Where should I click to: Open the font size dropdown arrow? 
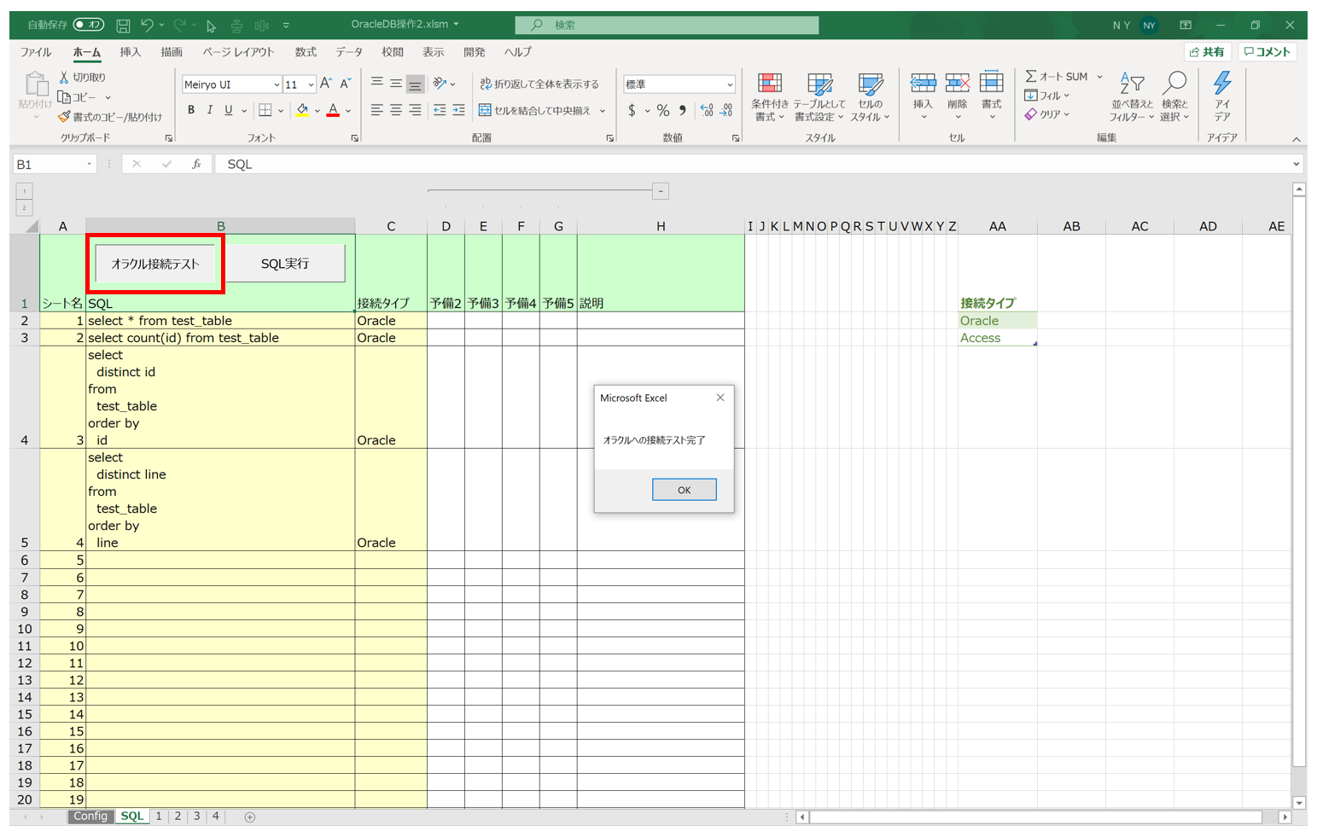click(311, 84)
